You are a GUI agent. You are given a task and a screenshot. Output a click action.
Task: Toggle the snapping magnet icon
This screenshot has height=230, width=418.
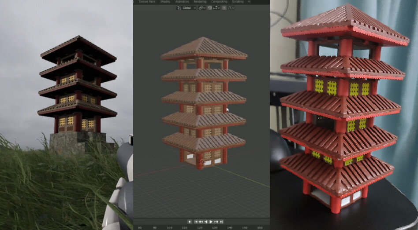tap(210, 8)
